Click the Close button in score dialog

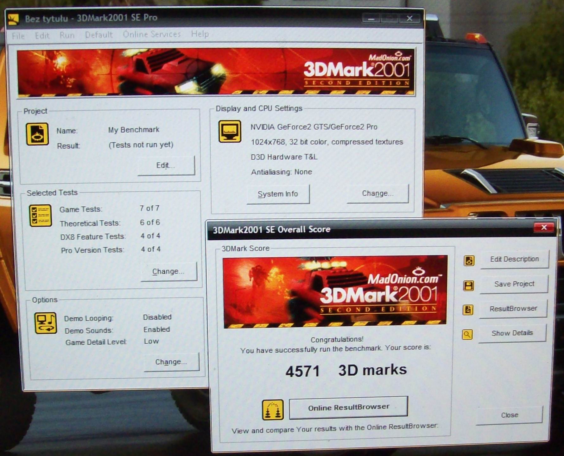(509, 415)
